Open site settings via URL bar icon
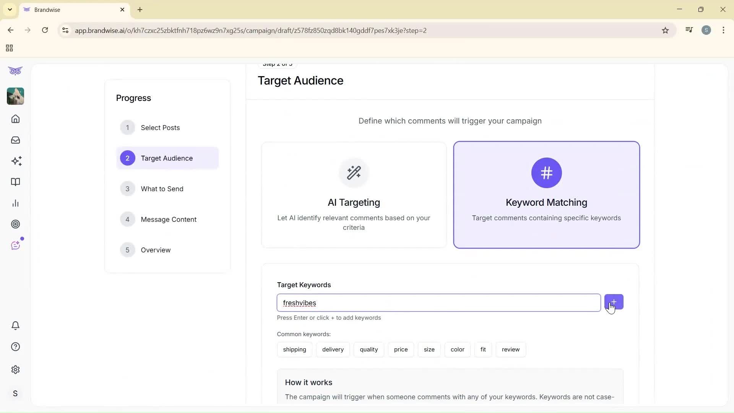 tap(65, 31)
